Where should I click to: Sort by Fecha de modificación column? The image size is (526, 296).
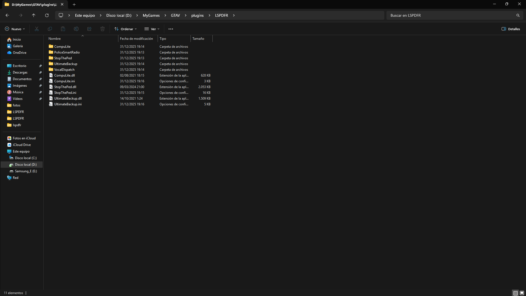[x=138, y=39]
